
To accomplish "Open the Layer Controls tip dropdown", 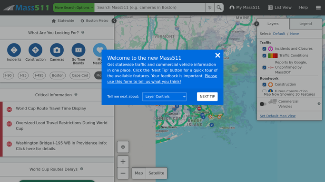I will pos(164,97).
